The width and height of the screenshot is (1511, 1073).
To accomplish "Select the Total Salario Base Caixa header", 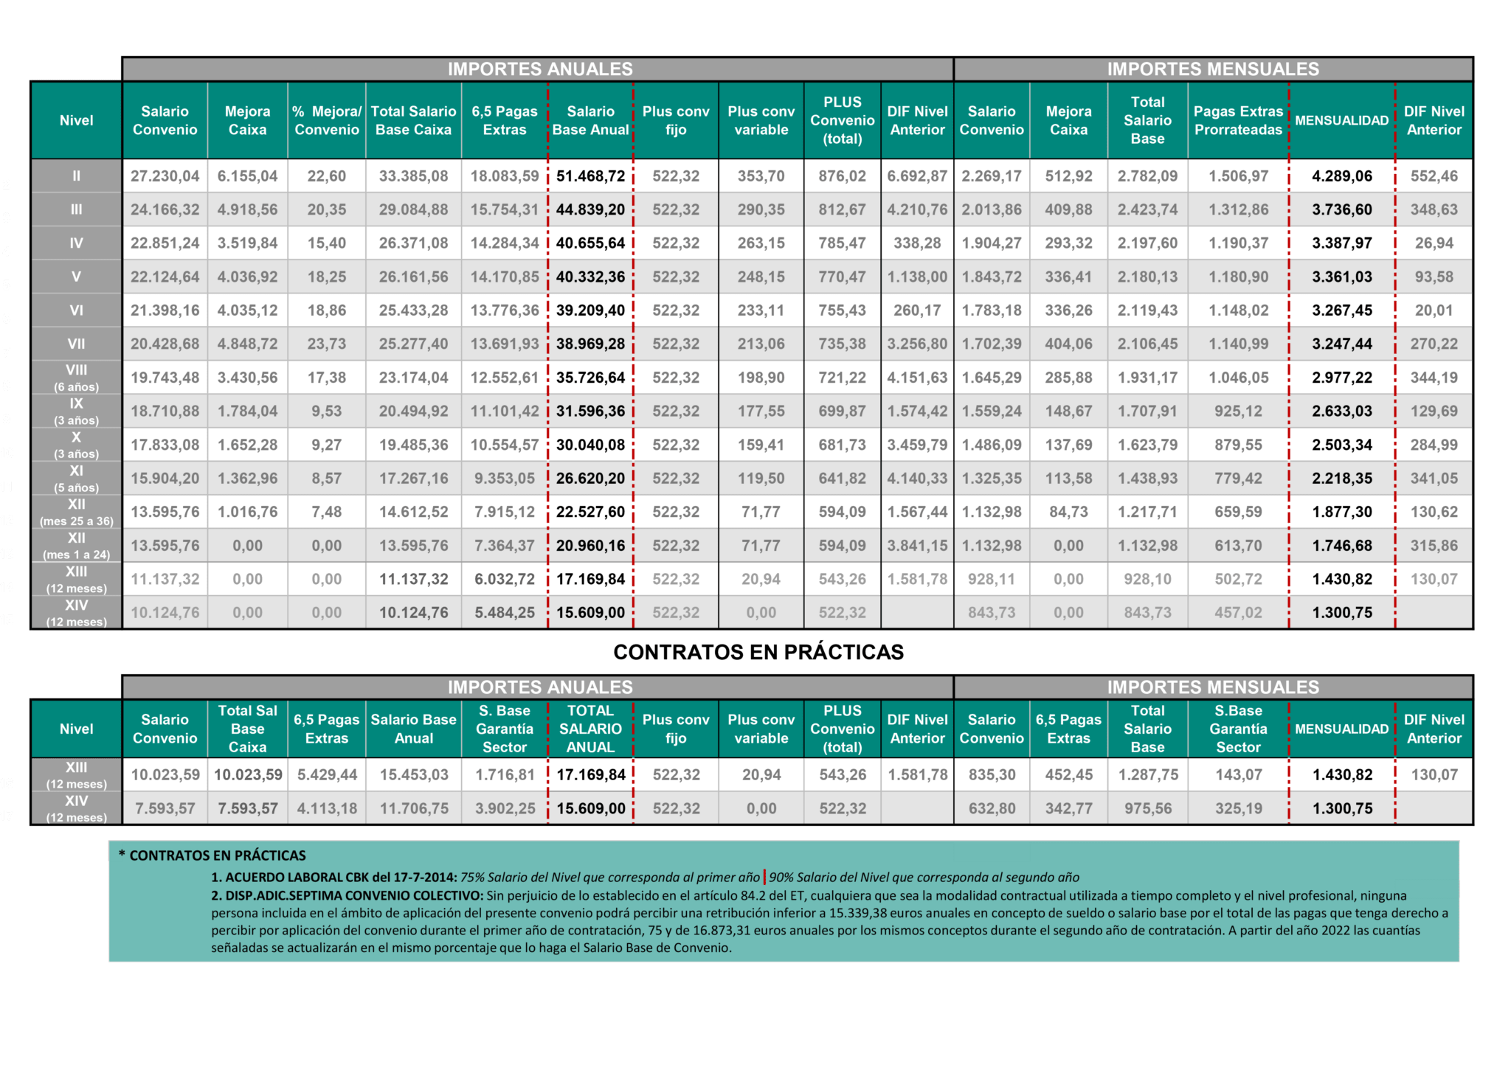I will click(x=413, y=120).
